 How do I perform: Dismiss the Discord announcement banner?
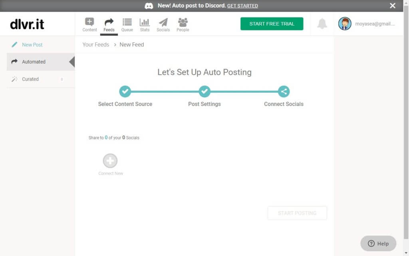(393, 6)
